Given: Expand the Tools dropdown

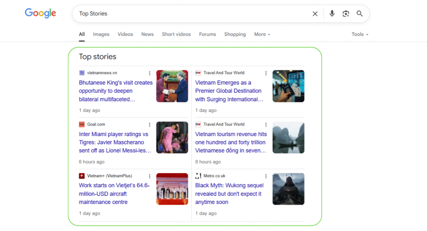Looking at the screenshot, I should coord(359,34).
